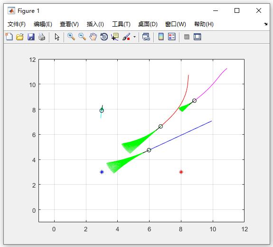Select the Edit Plot arrow tool
The height and width of the screenshot is (247, 273).
[57, 37]
